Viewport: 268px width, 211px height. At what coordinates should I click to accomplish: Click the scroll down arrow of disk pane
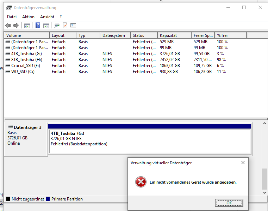coord(264,193)
